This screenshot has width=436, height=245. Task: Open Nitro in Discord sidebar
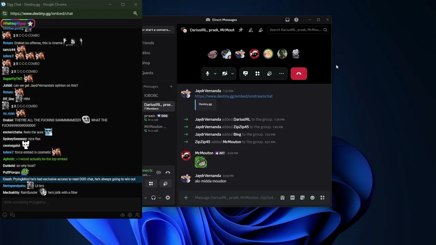pyautogui.click(x=146, y=53)
